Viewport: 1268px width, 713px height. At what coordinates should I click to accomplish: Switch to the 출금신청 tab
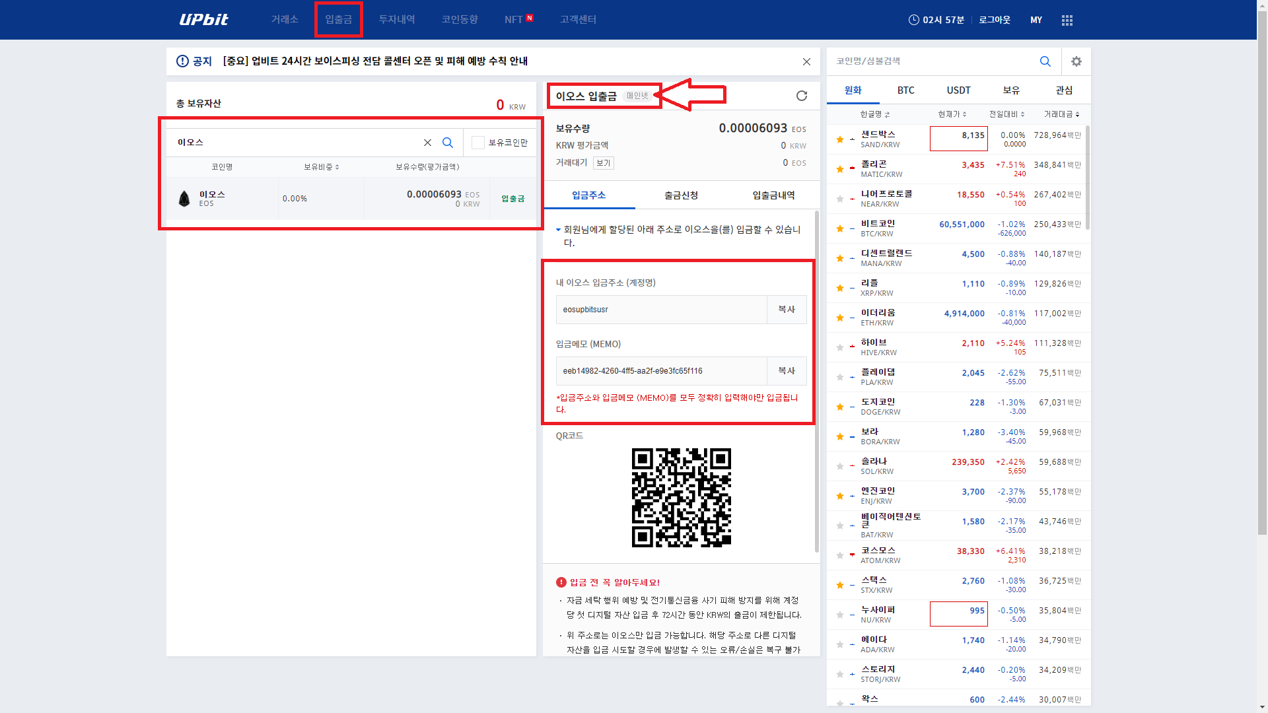point(681,195)
